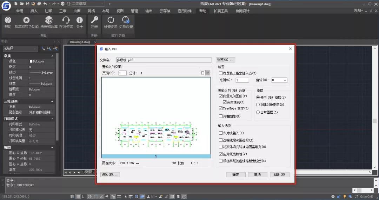Collapse the 三维效果 section
The height and width of the screenshot is (200, 379).
[x=52, y=101]
